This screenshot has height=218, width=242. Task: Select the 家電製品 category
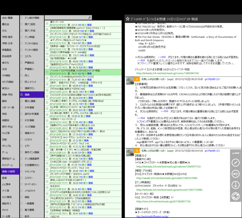click(10, 50)
